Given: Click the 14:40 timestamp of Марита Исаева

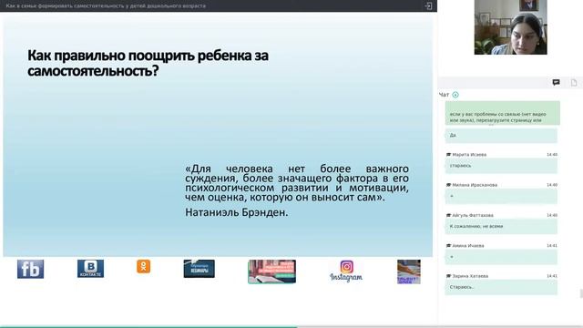Looking at the screenshot, I should 552,154.
